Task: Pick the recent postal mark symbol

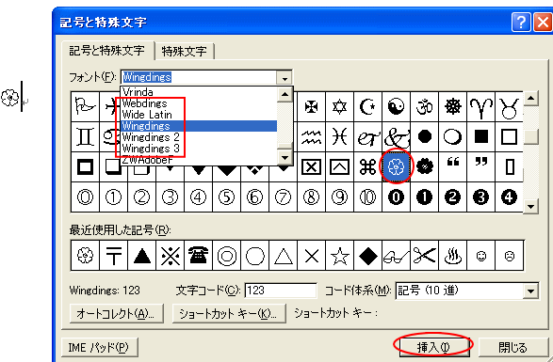Action: point(113,256)
